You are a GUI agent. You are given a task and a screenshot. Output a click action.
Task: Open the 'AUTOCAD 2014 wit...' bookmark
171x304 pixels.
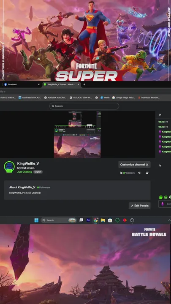tap(81, 98)
